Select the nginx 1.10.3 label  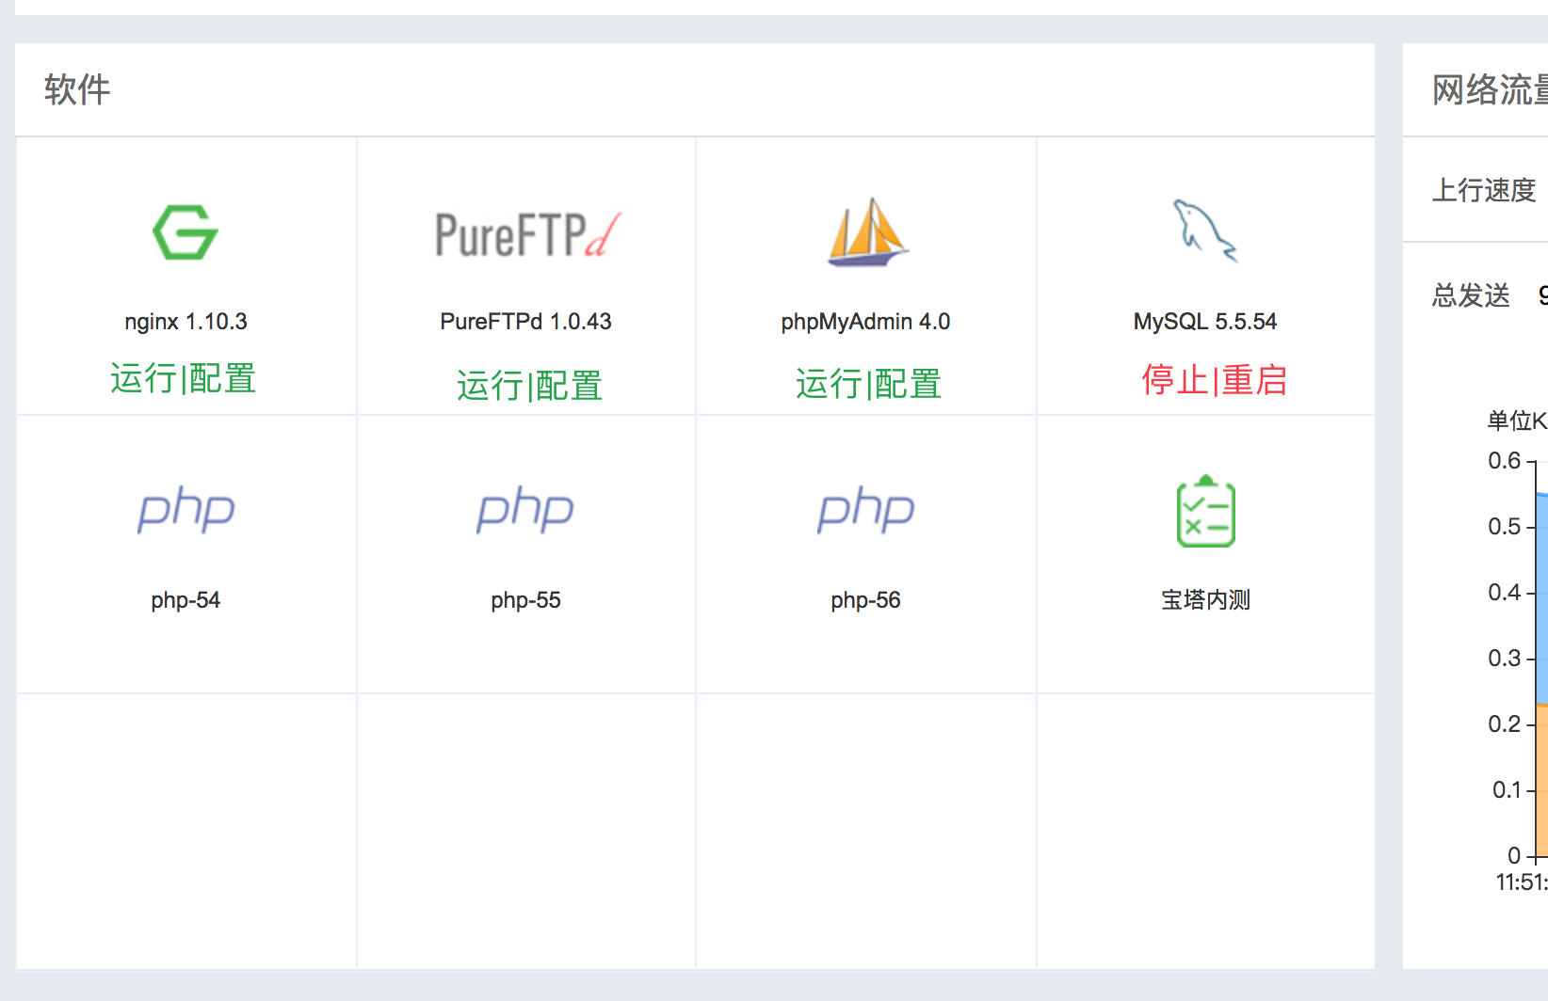pos(185,322)
